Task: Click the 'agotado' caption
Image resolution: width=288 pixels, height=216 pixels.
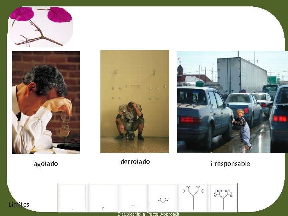Action: (x=46, y=164)
